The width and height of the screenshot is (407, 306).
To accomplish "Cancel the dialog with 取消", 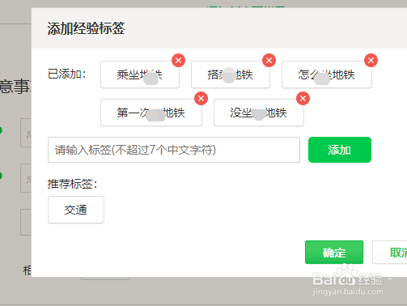I will [x=390, y=253].
